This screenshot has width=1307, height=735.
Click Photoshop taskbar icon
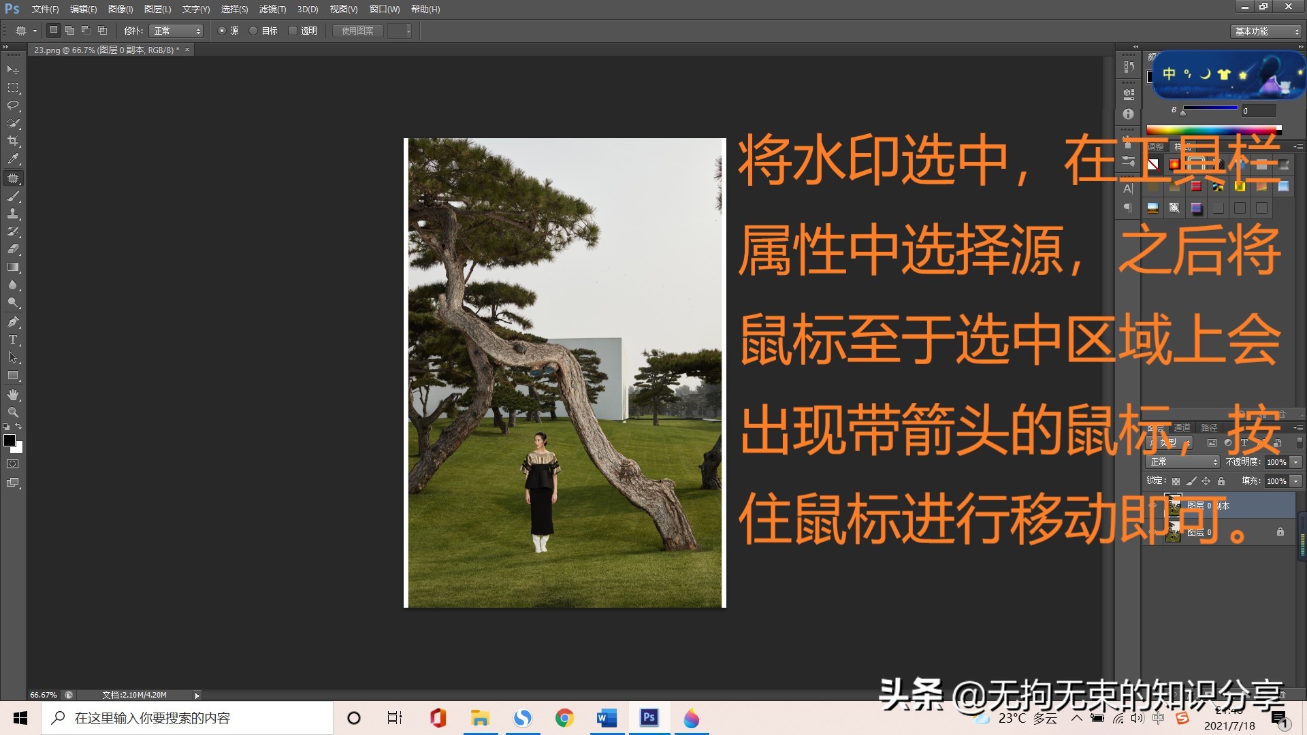point(650,717)
